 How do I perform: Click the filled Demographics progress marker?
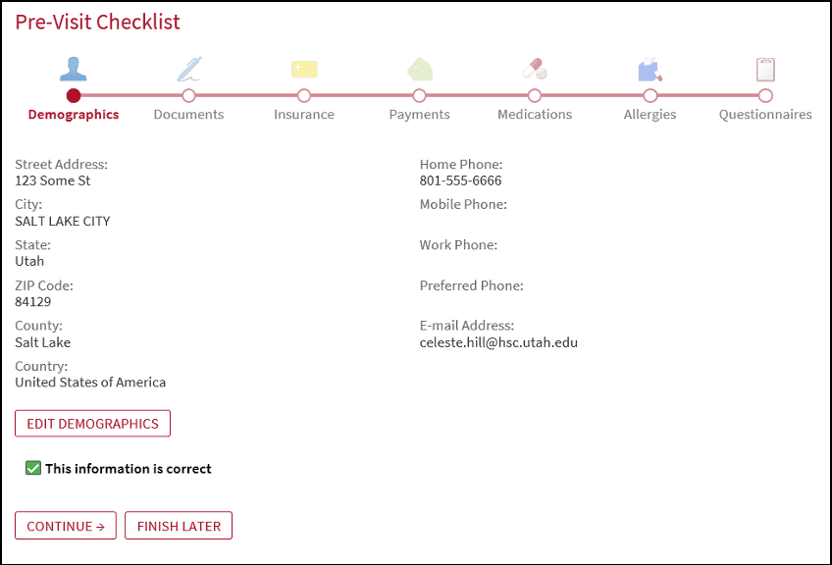click(74, 95)
